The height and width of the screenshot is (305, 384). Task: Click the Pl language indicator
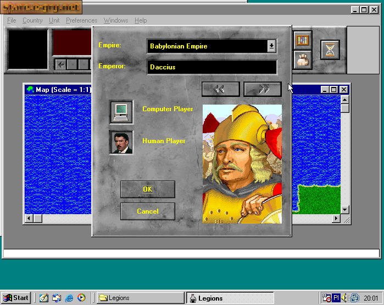336,298
